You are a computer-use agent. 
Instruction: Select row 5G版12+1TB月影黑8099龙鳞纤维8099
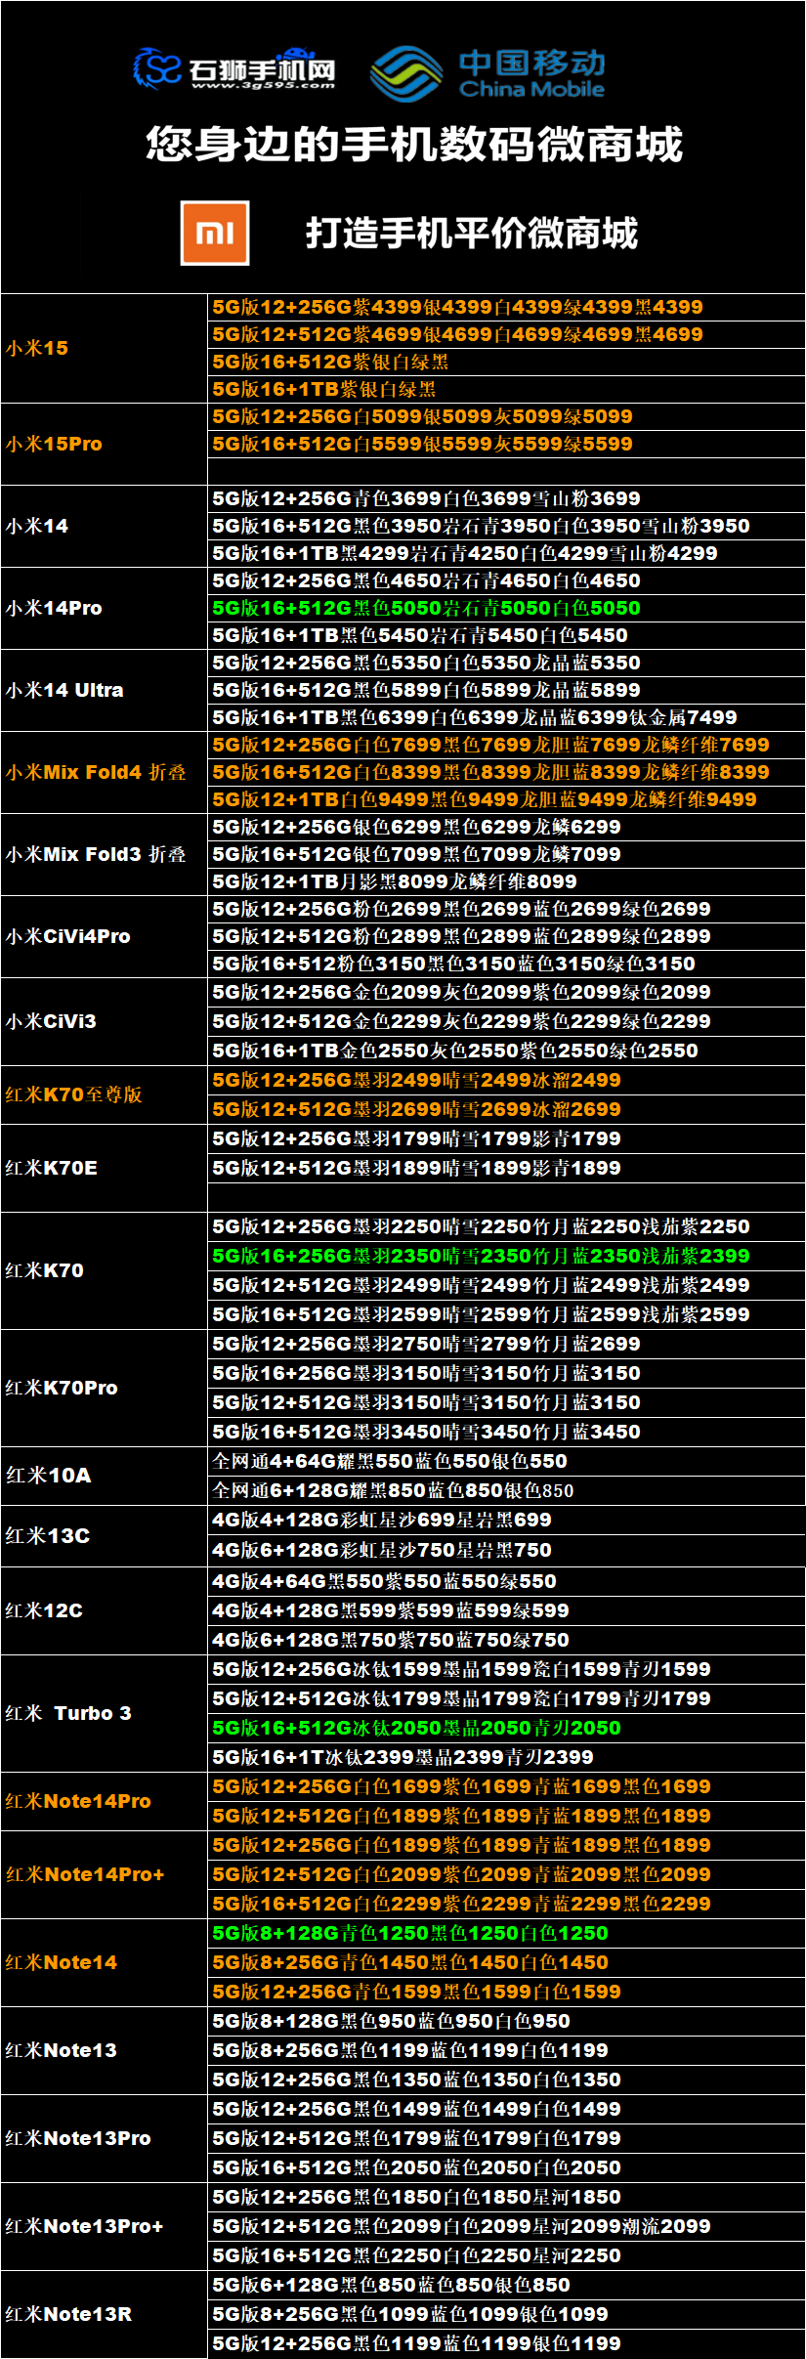coord(506,881)
